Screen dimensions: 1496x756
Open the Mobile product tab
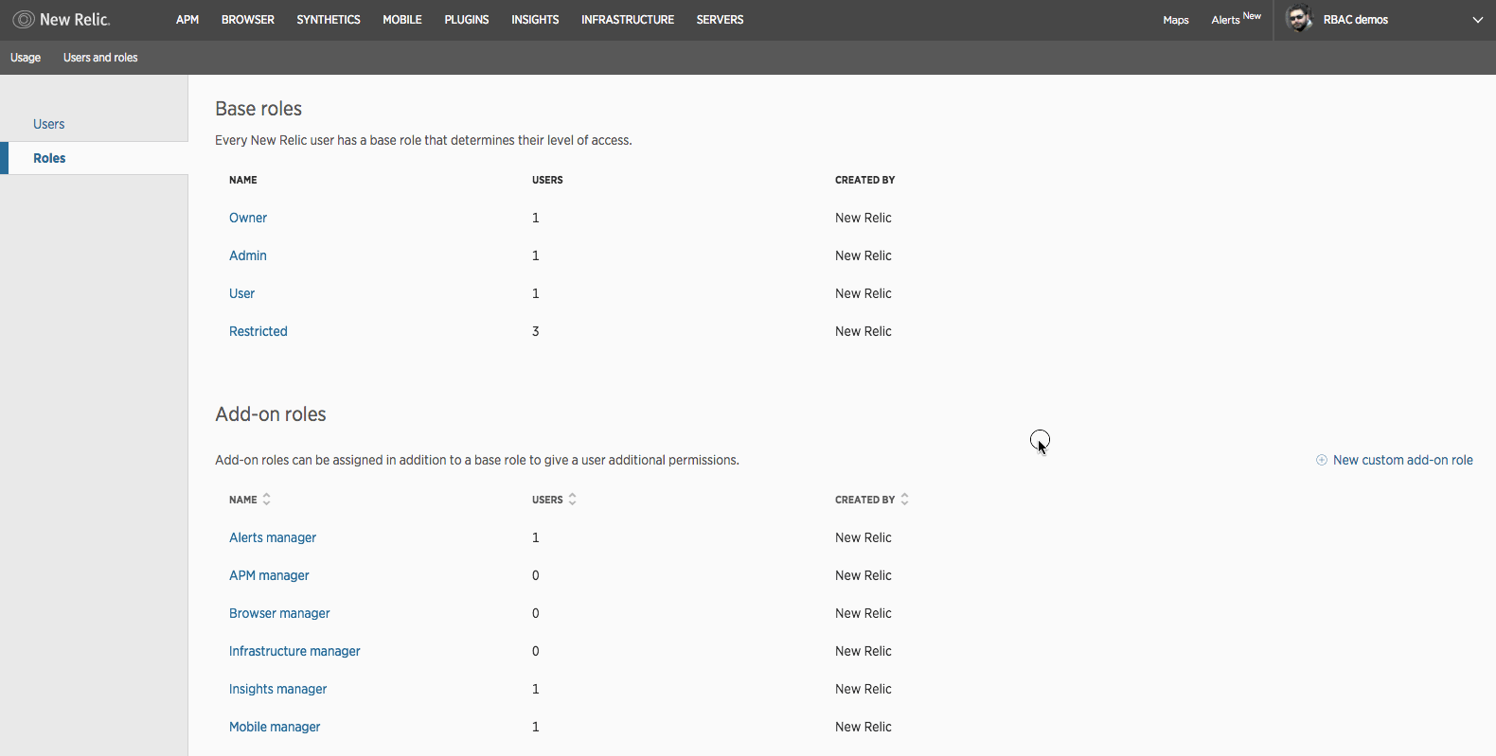pos(402,20)
